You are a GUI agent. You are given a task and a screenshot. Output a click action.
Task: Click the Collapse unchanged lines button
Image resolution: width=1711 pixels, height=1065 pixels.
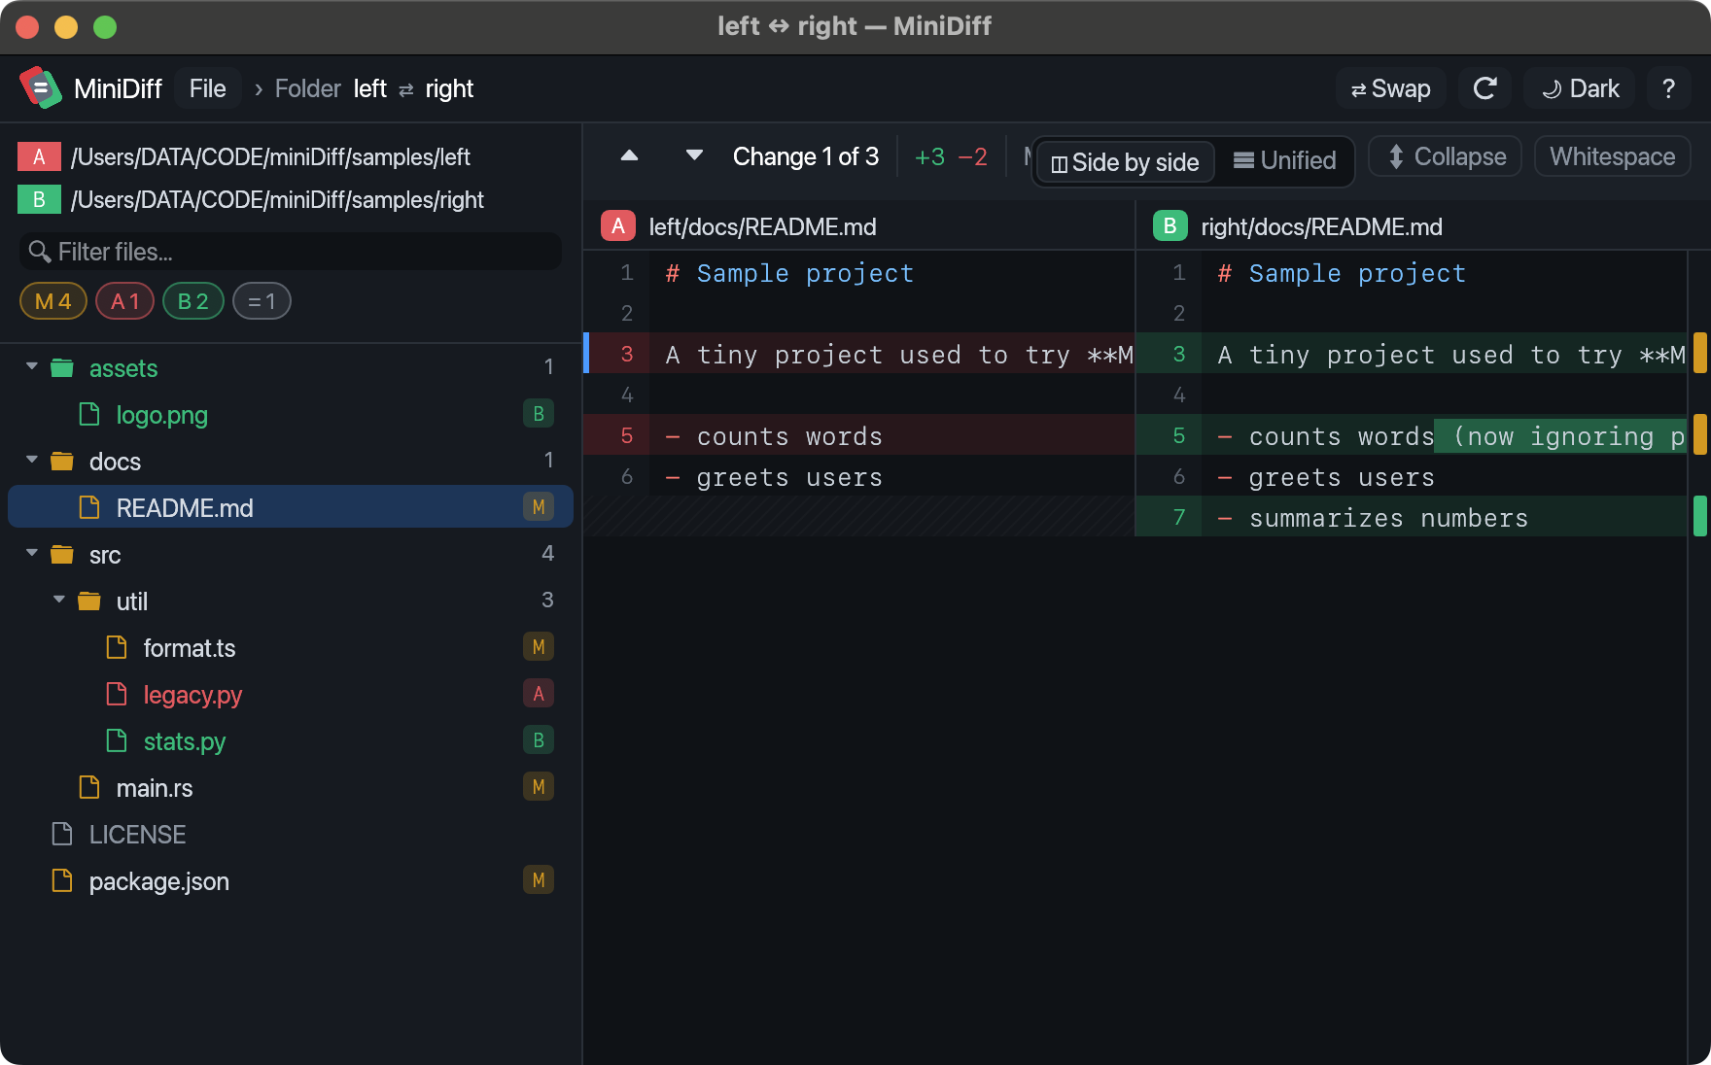pyautogui.click(x=1446, y=156)
